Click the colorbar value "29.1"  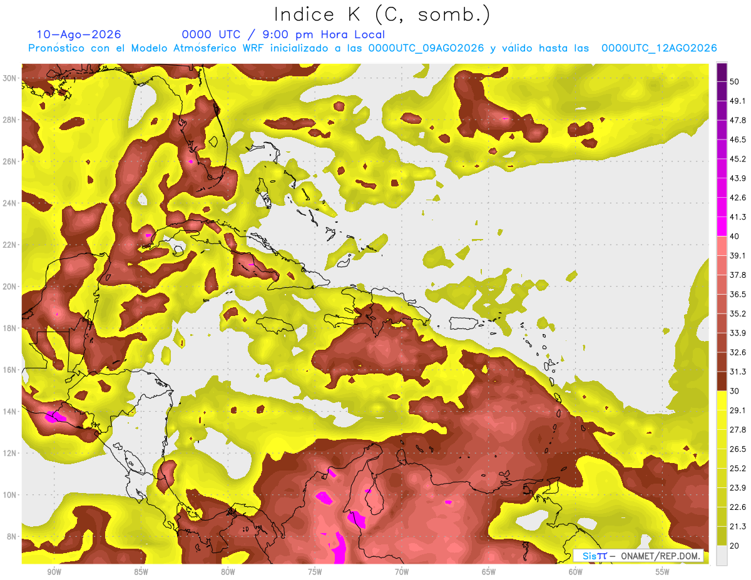click(738, 410)
